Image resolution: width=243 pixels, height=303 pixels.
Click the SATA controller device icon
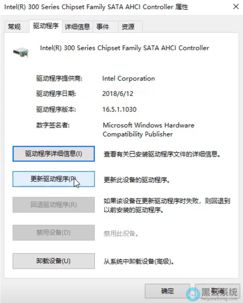tap(21, 52)
